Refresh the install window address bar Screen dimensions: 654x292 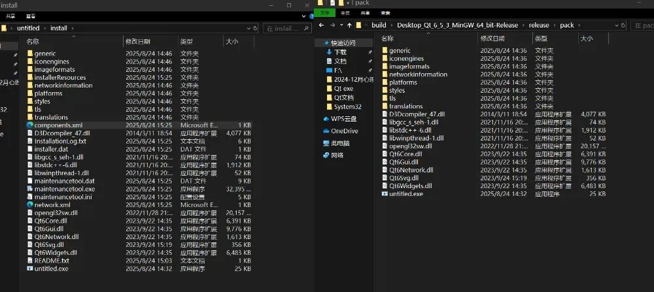coord(255,28)
